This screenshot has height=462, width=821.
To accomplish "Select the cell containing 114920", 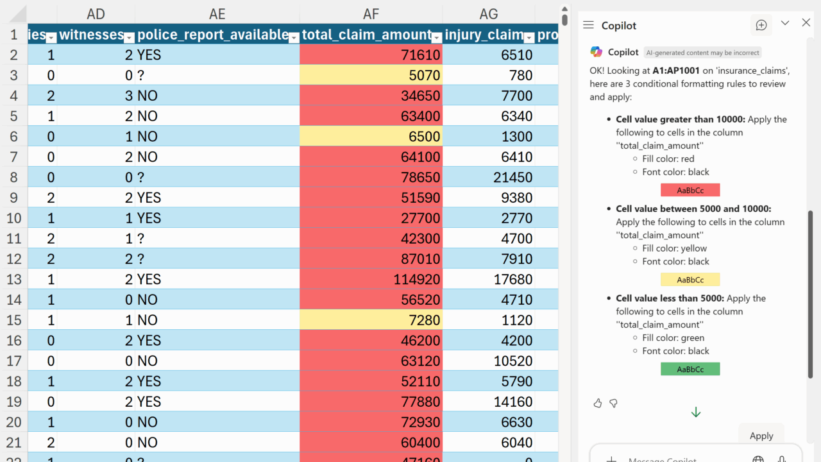I will [x=371, y=279].
